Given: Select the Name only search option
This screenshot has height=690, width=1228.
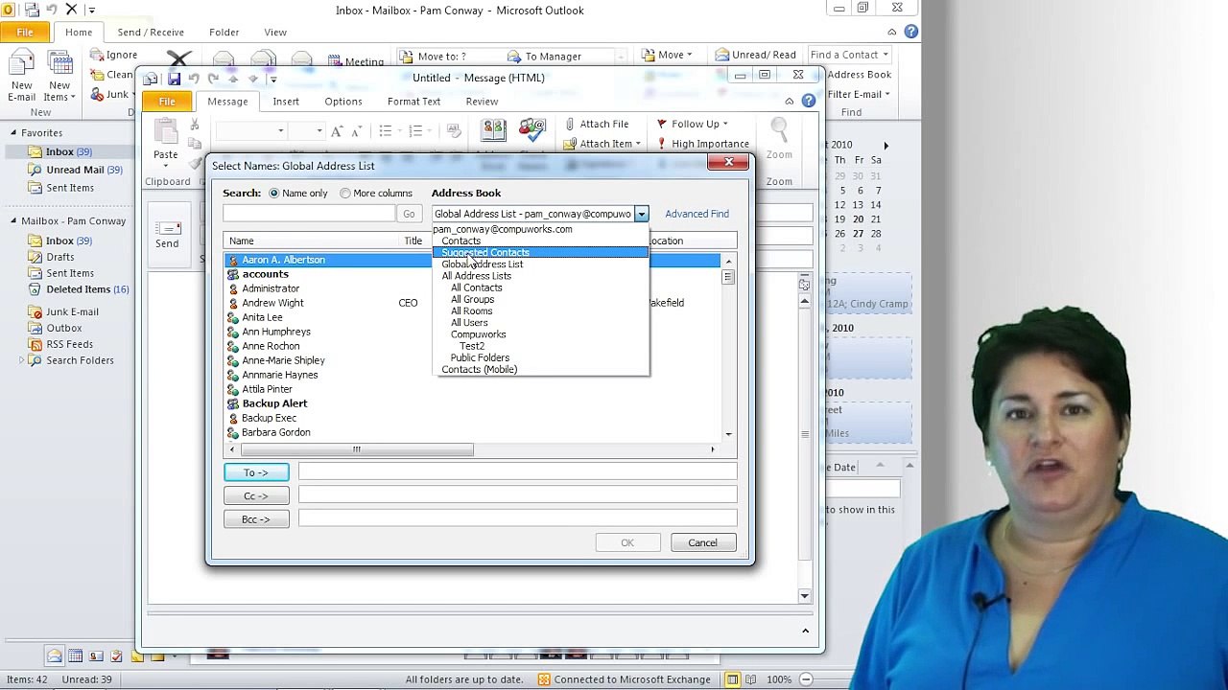Looking at the screenshot, I should 274,194.
